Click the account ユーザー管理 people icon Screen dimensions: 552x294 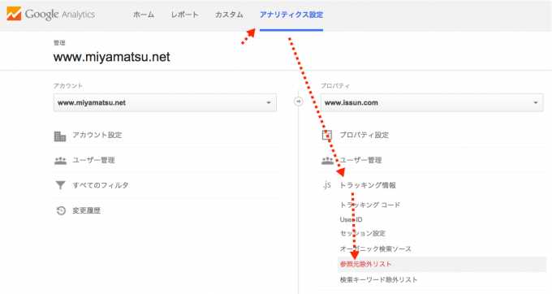[60, 161]
